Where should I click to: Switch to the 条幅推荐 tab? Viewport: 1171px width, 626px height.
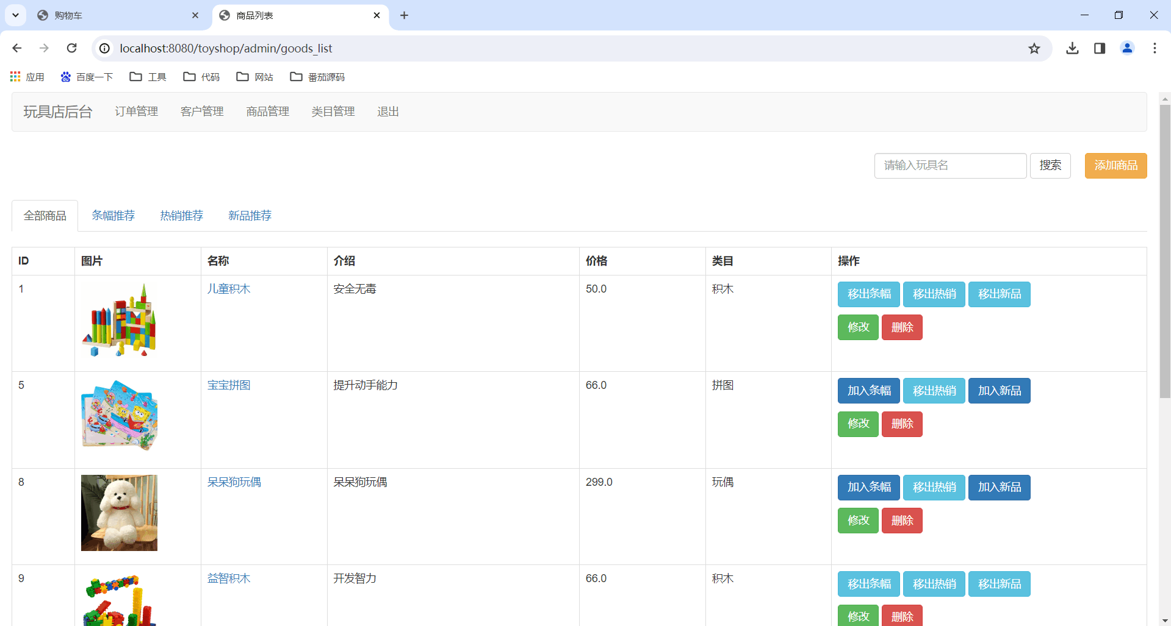click(x=113, y=216)
